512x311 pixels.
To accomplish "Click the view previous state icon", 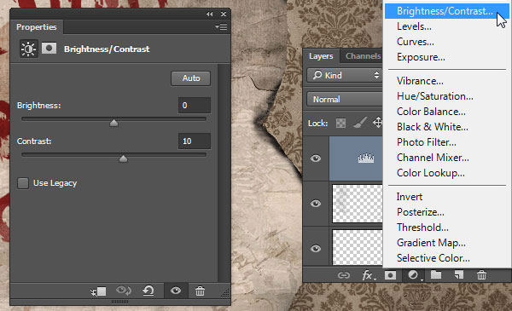I will [x=124, y=291].
